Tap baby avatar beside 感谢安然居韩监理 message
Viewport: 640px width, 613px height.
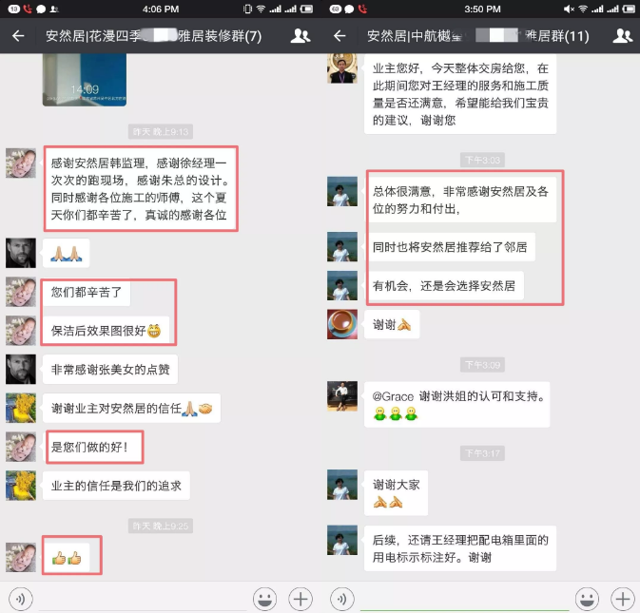[x=21, y=163]
